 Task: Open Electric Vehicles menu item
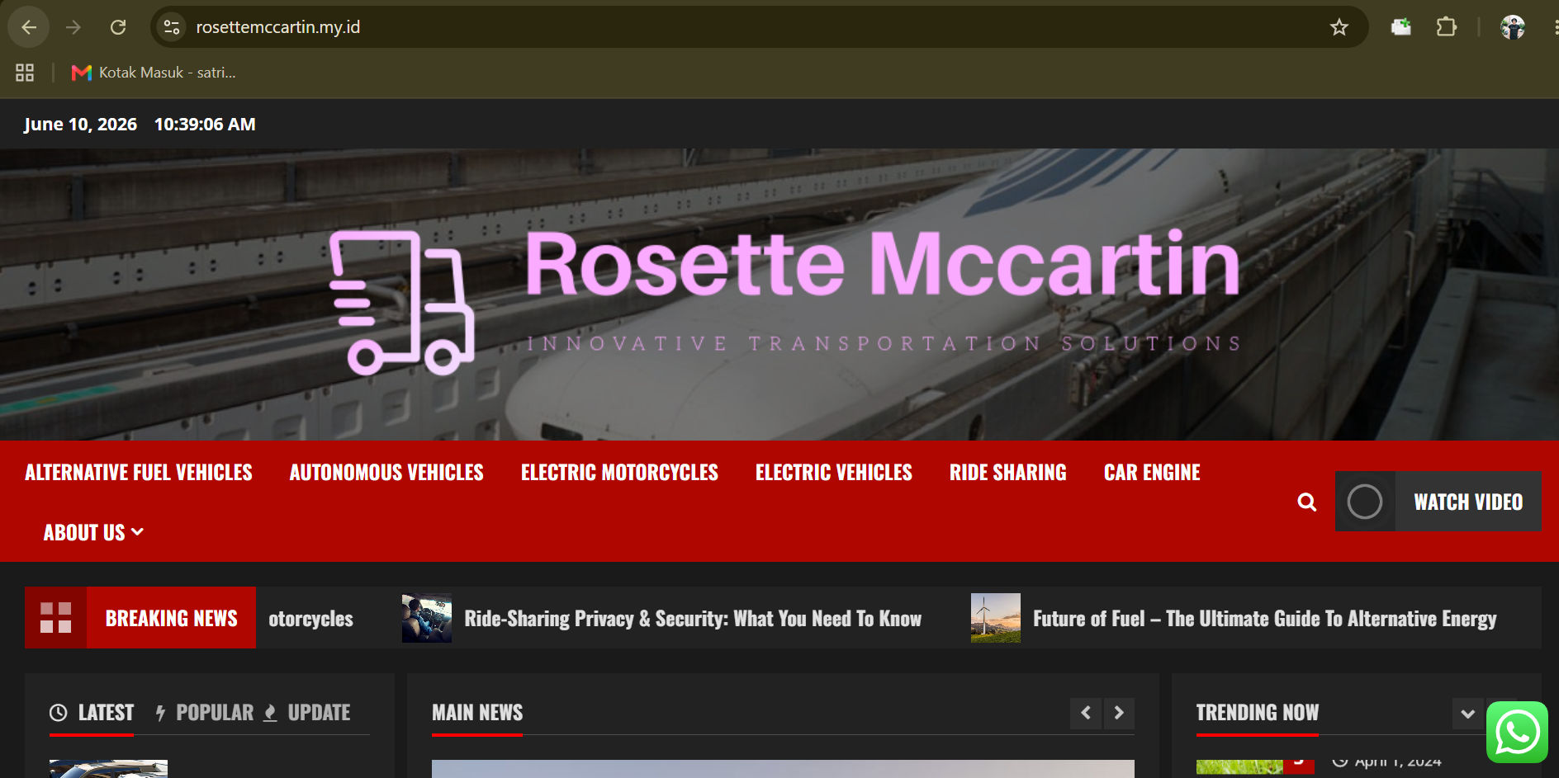tap(834, 473)
